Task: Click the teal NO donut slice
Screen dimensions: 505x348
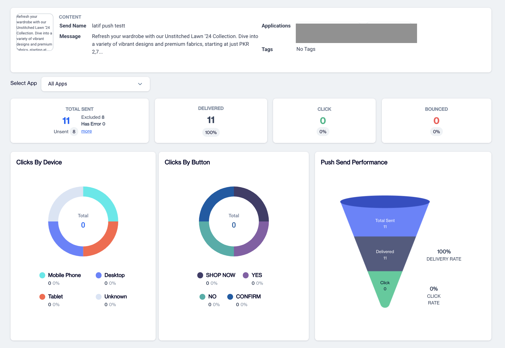Action: pyautogui.click(x=213, y=243)
